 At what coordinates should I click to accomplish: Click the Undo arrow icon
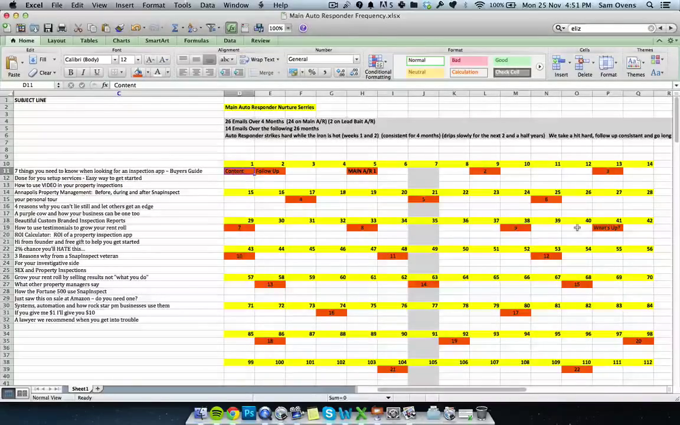point(135,28)
